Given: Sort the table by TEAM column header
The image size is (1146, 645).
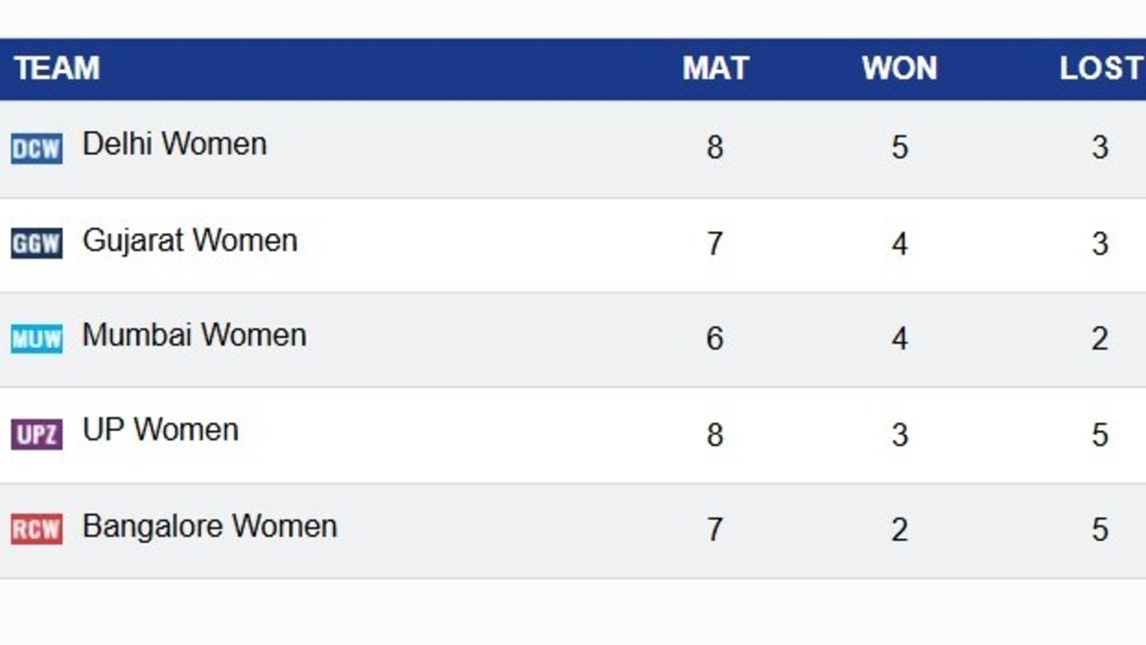Looking at the screenshot, I should tap(57, 69).
